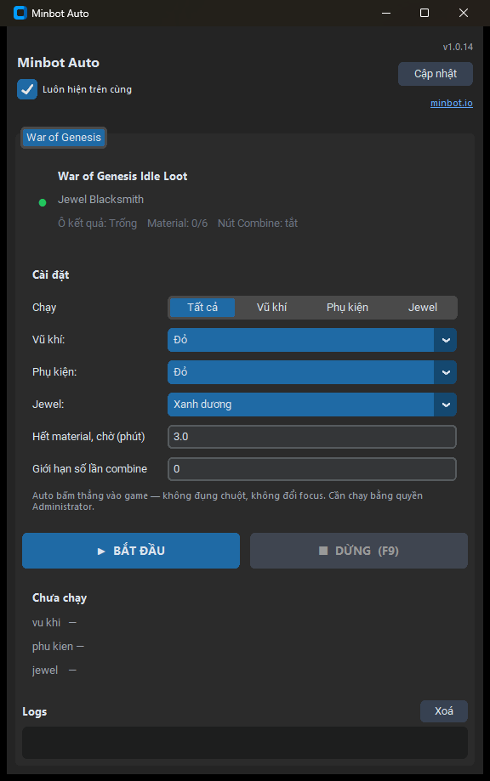Click inside the Logs output box
The image size is (490, 781).
click(x=245, y=742)
